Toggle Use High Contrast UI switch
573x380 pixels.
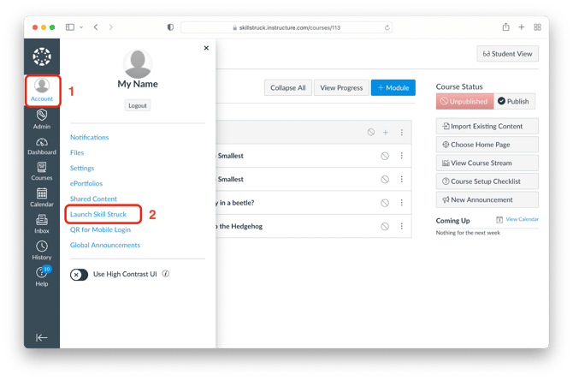pos(79,275)
